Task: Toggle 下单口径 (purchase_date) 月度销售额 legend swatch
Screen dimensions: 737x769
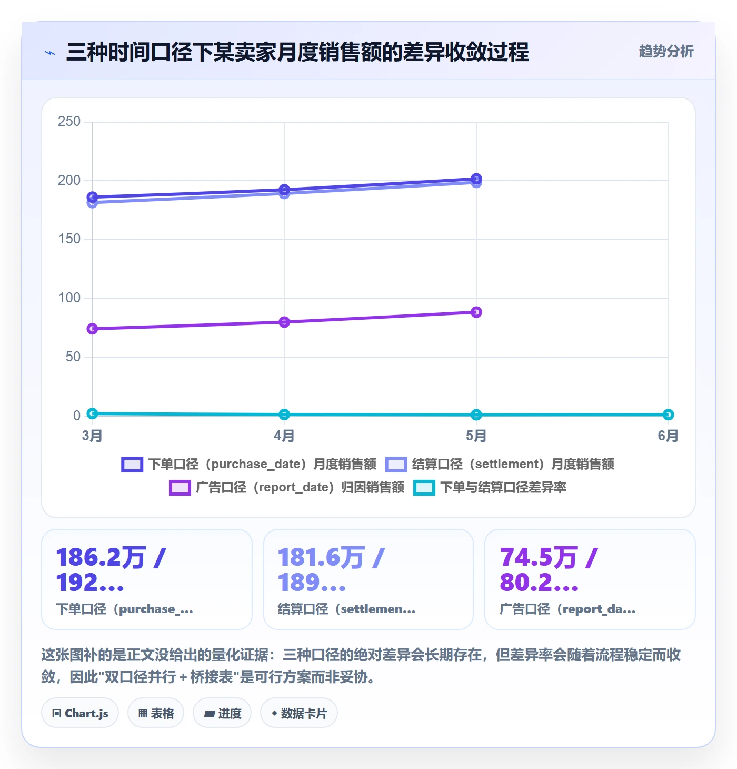Action: click(132, 464)
